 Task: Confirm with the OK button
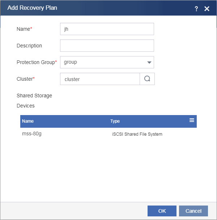[x=162, y=211]
